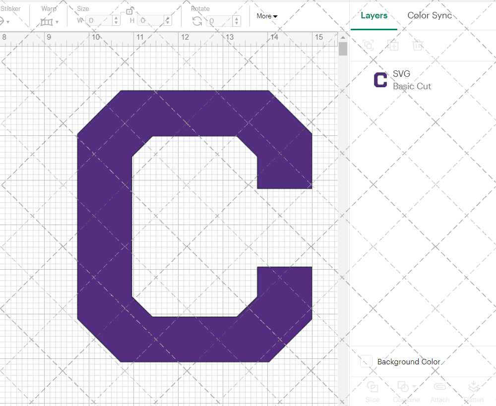Click the Rotate reset icon
Image resolution: width=496 pixels, height=406 pixels.
tap(197, 21)
